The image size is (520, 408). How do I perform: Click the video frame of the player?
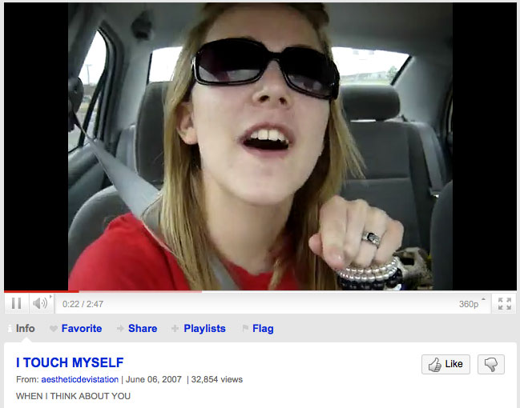260,146
